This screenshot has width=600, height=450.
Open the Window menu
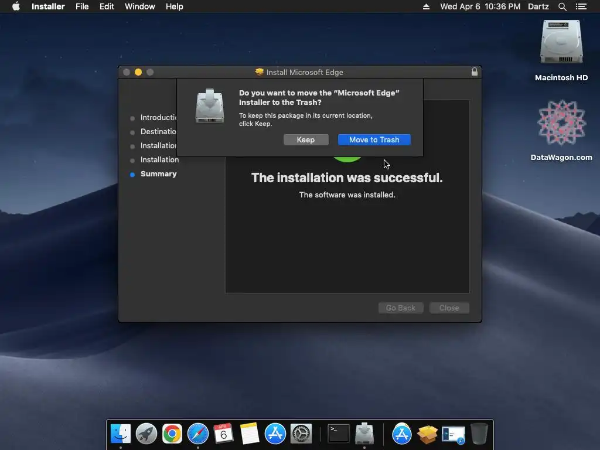(139, 6)
